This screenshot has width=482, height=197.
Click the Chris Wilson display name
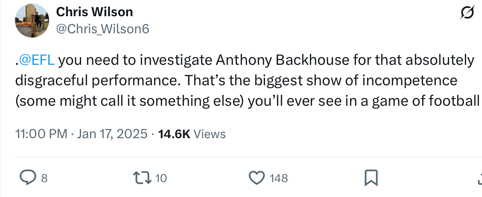point(94,12)
